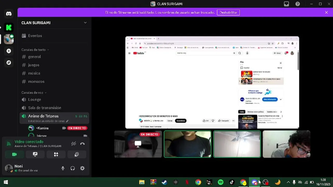Viewport: 333px width, 187px height.
Task: Mute microphone in user panel
Action: (63, 168)
